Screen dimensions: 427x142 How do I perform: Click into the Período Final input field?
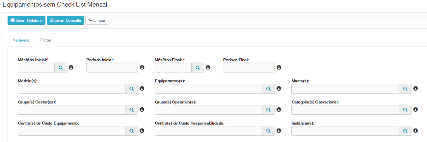point(249,68)
